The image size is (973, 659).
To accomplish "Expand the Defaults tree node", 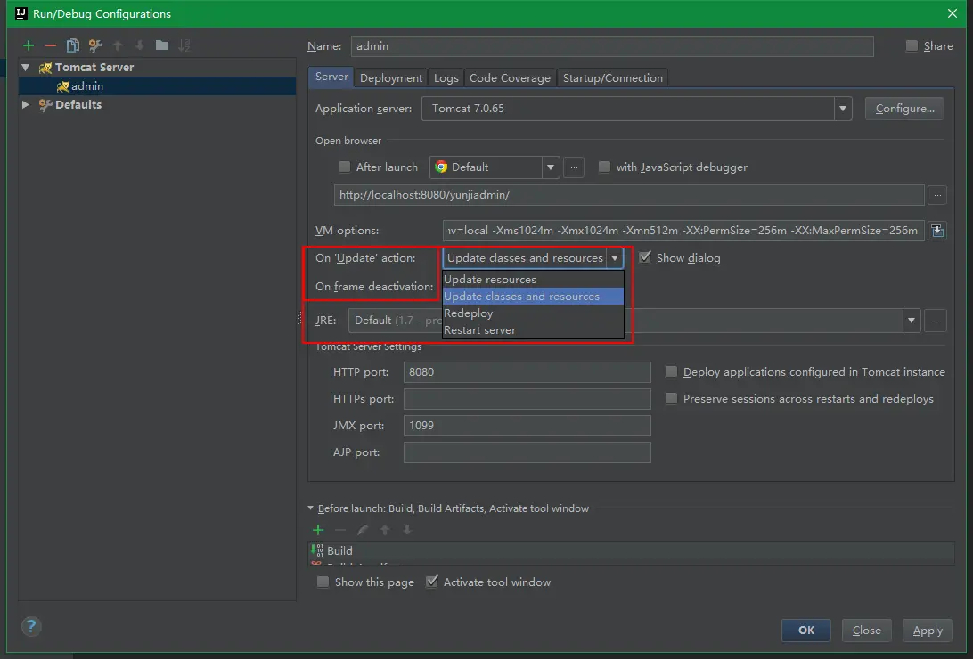I will click(26, 104).
